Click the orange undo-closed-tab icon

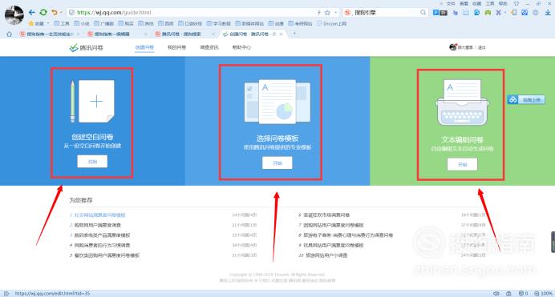(x=55, y=12)
